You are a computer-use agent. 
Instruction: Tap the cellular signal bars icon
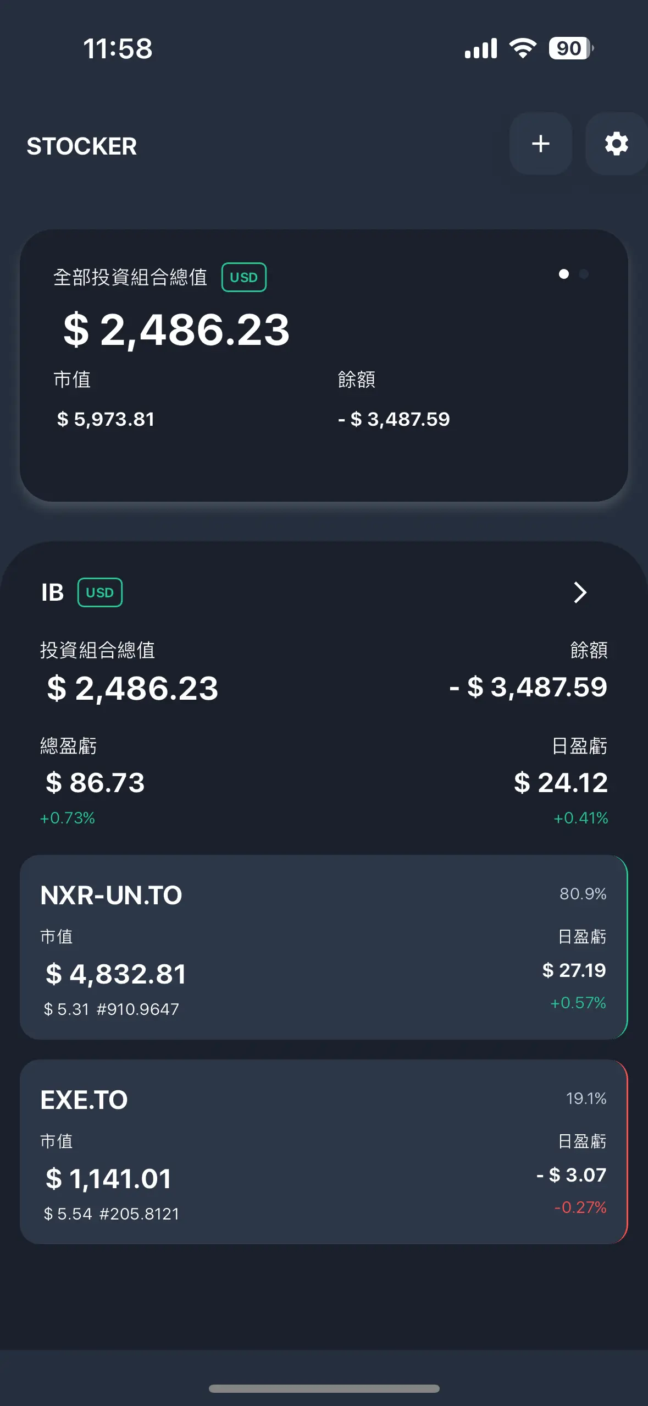click(x=481, y=48)
